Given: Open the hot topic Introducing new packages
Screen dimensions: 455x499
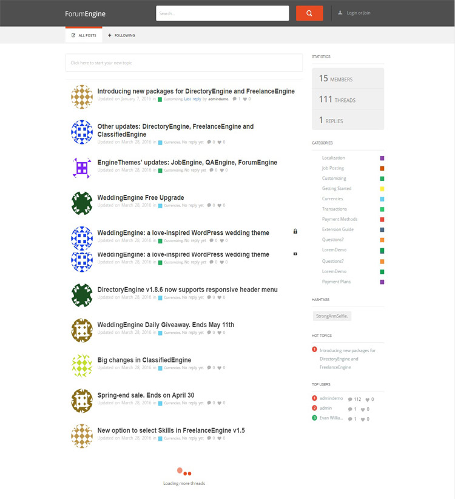Looking at the screenshot, I should [x=348, y=359].
